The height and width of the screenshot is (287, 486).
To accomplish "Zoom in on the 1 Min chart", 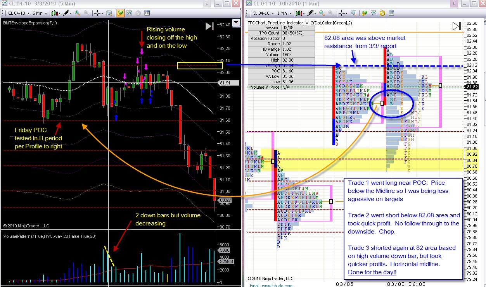I will click(x=322, y=13).
